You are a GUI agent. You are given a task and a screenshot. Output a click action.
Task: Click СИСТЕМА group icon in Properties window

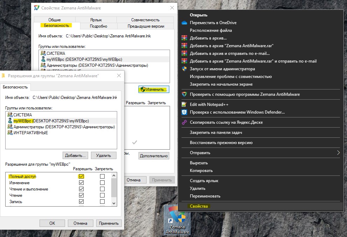click(x=43, y=53)
